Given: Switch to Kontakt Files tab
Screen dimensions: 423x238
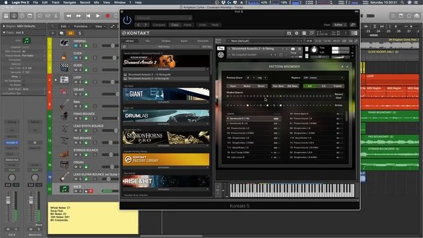Looking at the screenshot, I should click(147, 41).
